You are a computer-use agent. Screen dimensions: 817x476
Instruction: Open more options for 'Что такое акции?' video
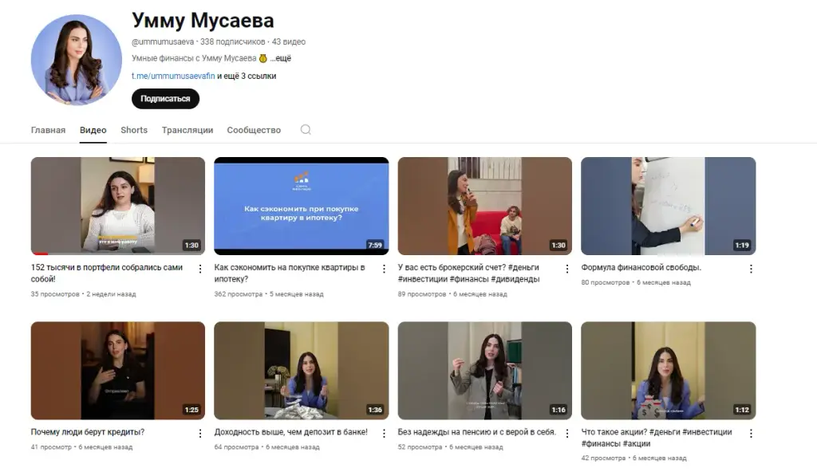click(x=751, y=433)
